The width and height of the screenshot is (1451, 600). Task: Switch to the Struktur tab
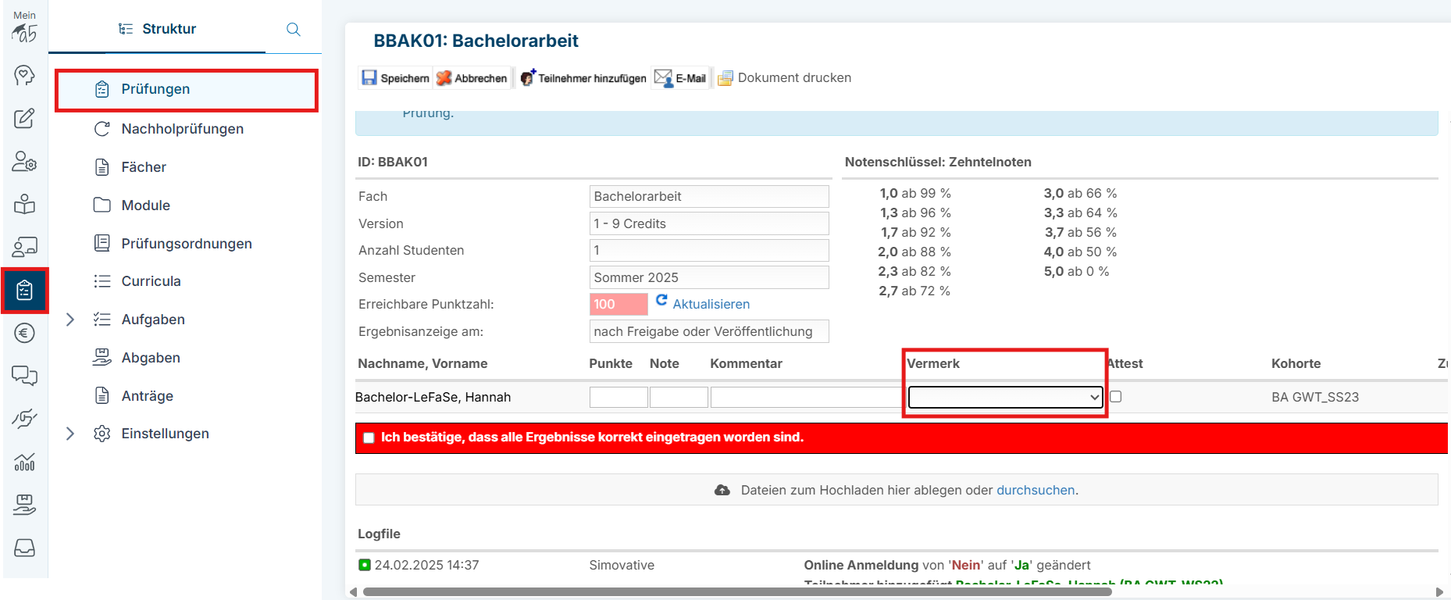158,29
